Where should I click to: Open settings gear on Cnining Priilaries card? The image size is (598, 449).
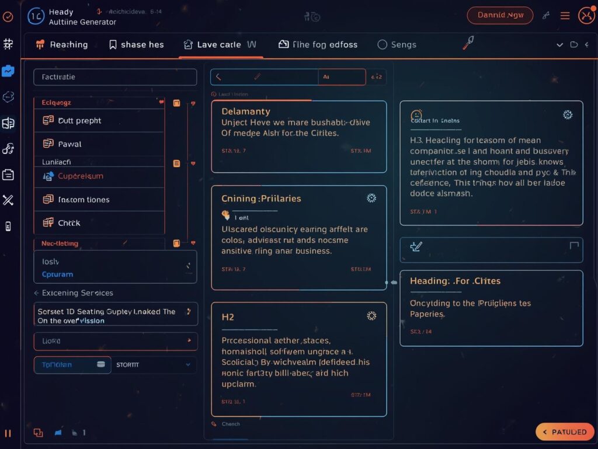click(371, 198)
